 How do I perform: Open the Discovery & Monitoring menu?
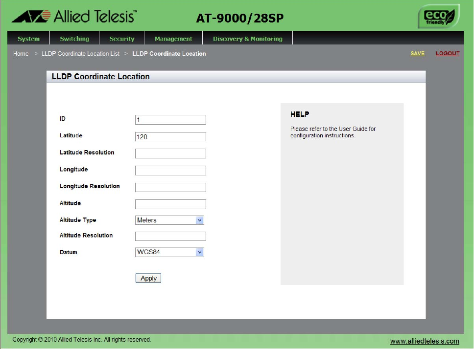pos(248,39)
